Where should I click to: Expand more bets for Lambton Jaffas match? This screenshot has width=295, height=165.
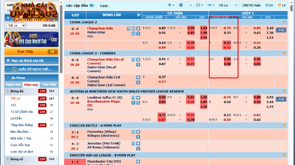(x=281, y=99)
